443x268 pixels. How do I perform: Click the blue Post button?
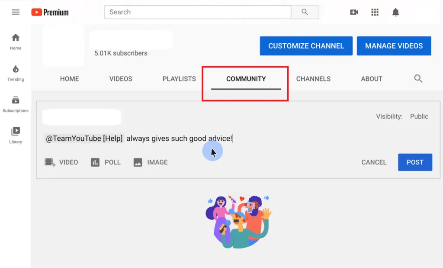point(415,162)
